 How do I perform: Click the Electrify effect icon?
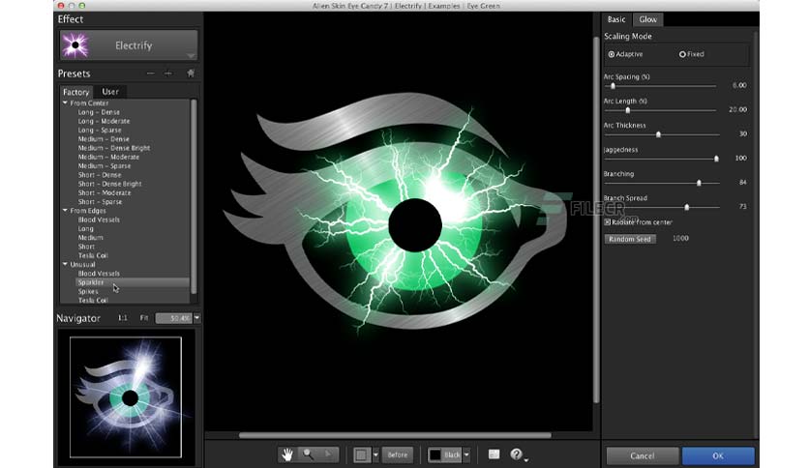click(75, 45)
